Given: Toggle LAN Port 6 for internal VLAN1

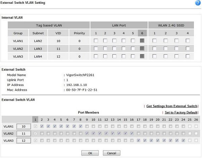Looking at the screenshot, I should 142,41.
